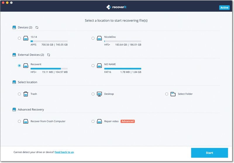234x163 pixels.
Task: Refresh the Devices list
Action: point(37,27)
